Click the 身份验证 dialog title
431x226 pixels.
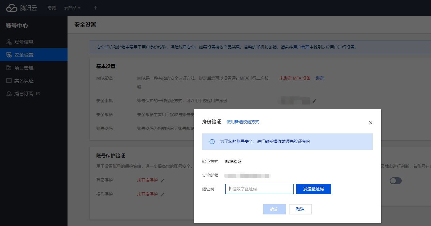[x=211, y=122]
